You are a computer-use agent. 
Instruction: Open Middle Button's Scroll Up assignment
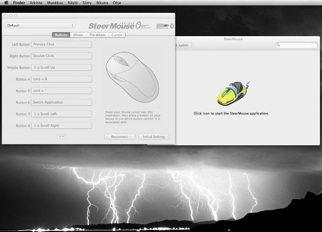[x=62, y=67]
